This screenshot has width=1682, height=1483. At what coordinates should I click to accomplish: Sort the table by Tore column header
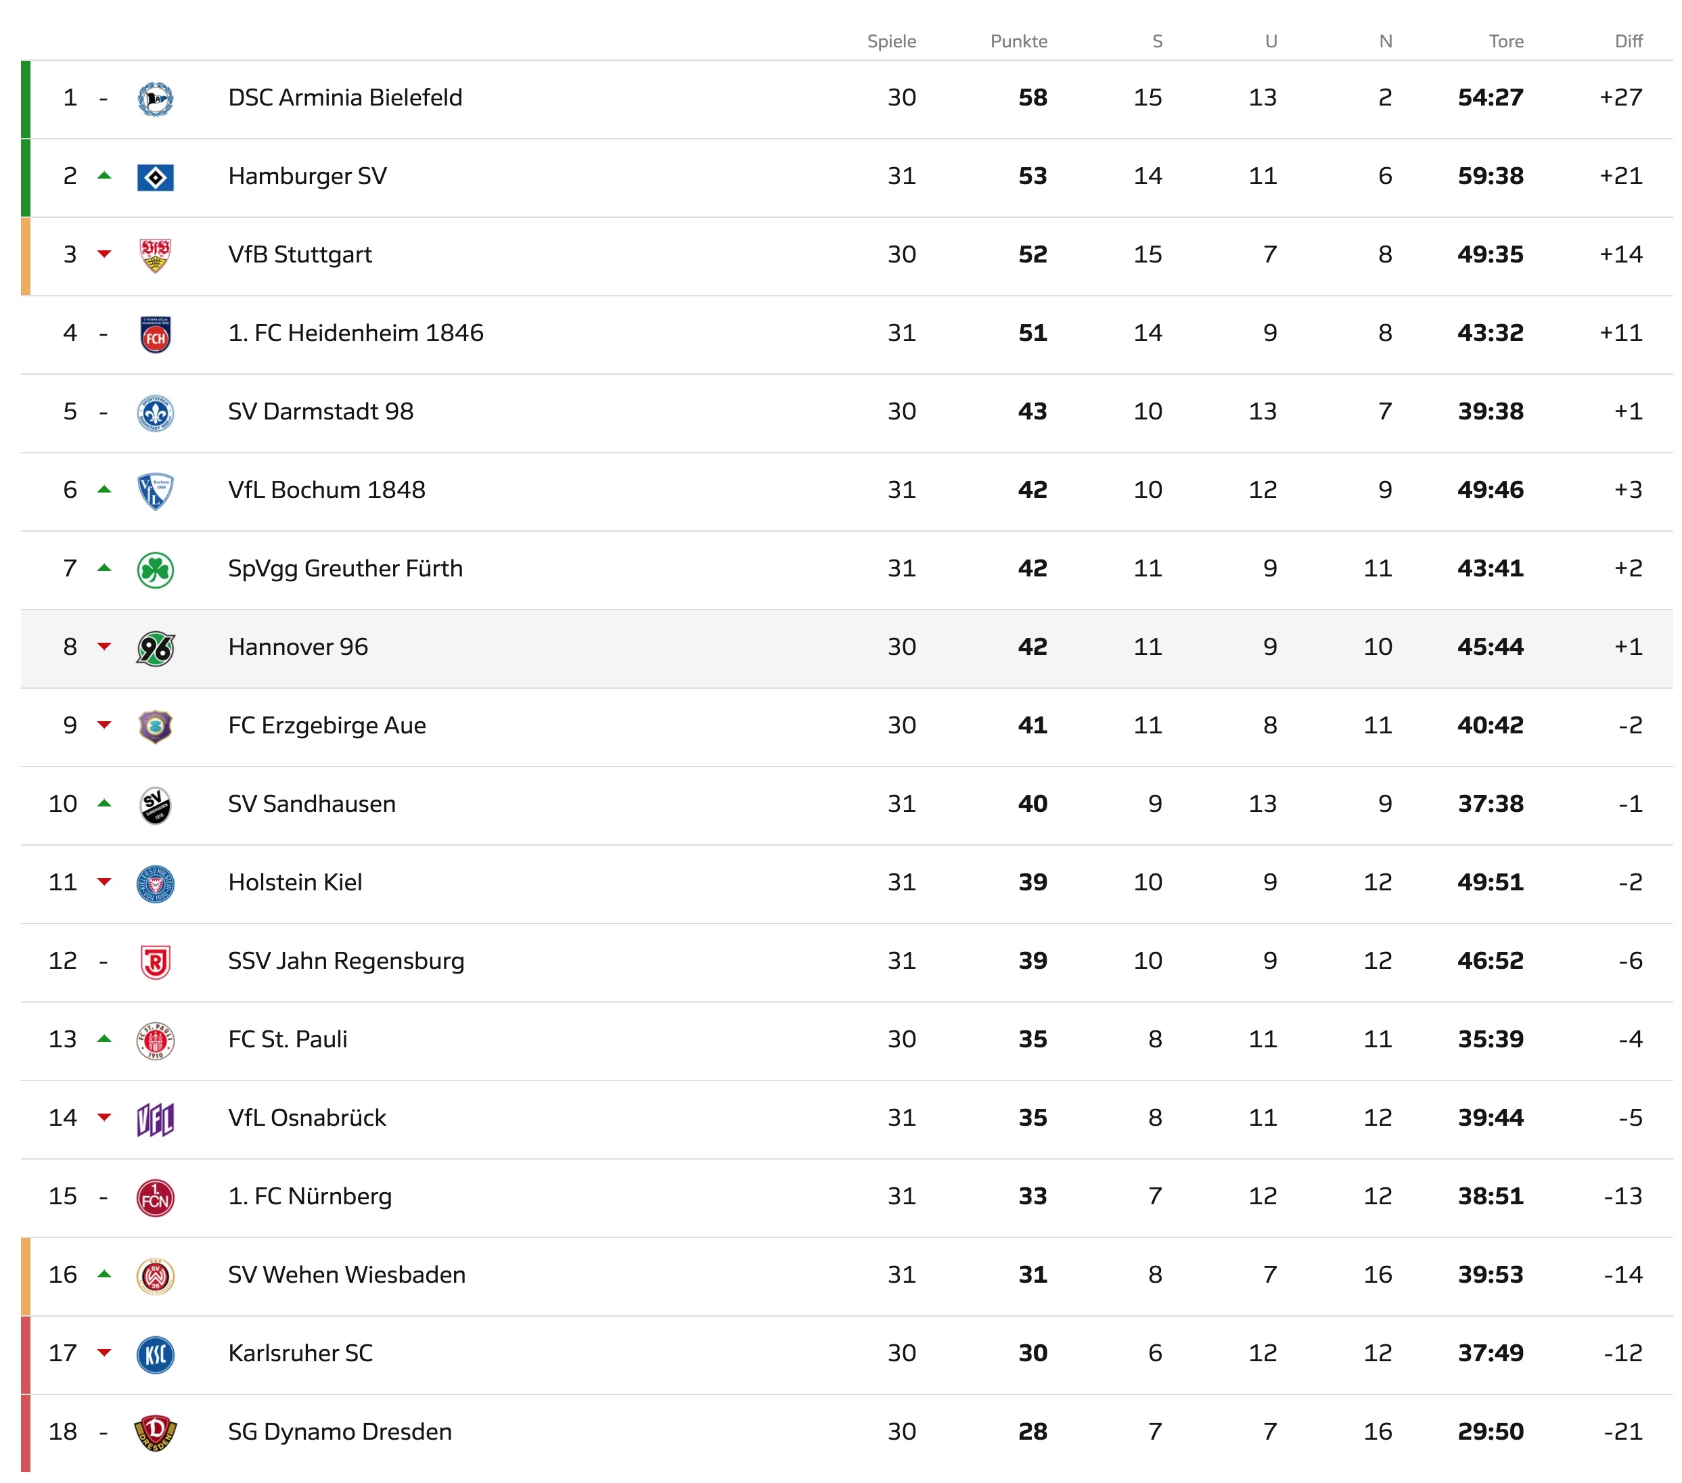pos(1506,41)
